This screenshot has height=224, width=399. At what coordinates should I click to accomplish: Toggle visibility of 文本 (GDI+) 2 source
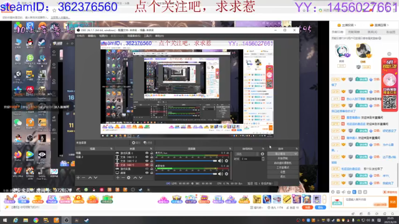click(x=147, y=161)
